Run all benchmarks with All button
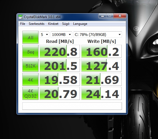Screen dimensions: 158x139 coord(30,37)
